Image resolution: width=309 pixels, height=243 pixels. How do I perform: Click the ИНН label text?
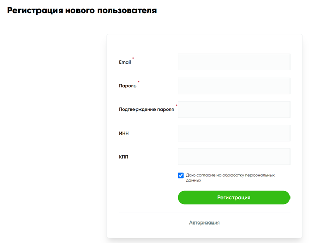tap(124, 133)
